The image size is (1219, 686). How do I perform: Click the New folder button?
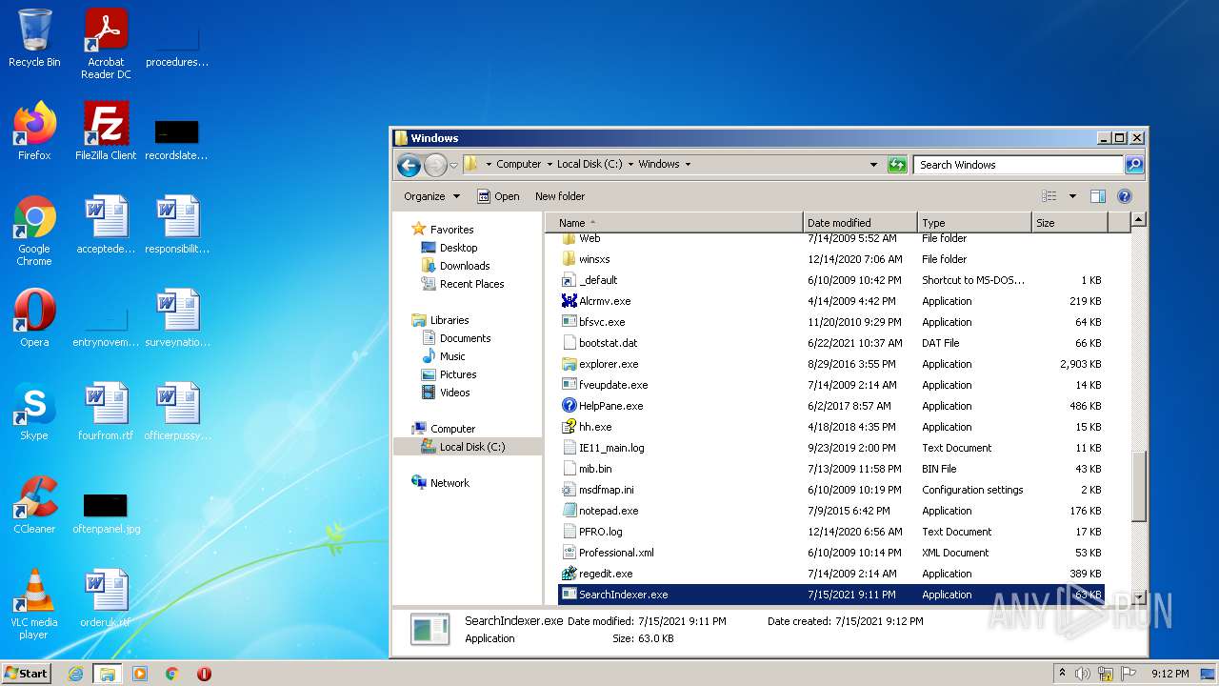point(560,196)
